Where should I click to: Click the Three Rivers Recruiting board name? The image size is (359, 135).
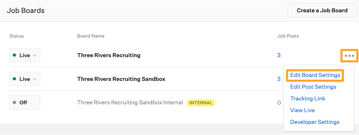109,55
